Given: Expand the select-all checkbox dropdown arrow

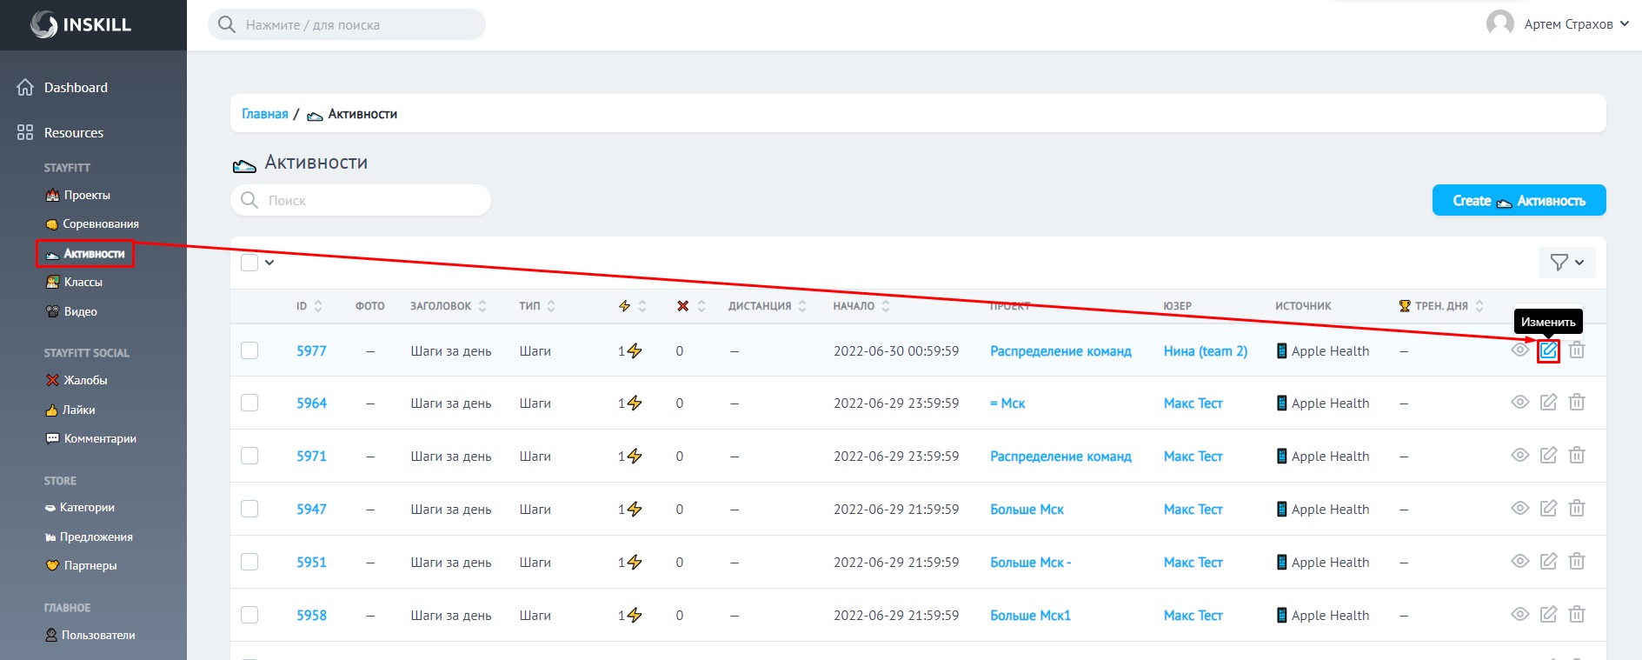Looking at the screenshot, I should [x=269, y=263].
